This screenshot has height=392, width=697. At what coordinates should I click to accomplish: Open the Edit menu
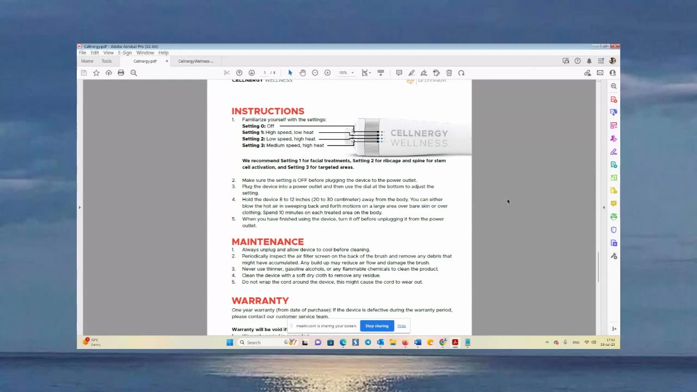[95, 53]
